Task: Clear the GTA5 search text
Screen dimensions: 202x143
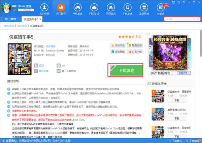Action: pyautogui.click(x=194, y=19)
